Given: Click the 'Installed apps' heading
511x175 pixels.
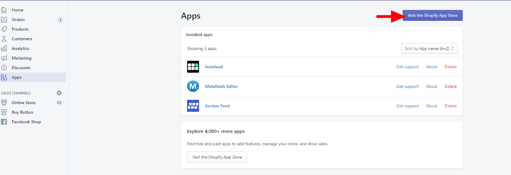Looking at the screenshot, I should point(199,35).
